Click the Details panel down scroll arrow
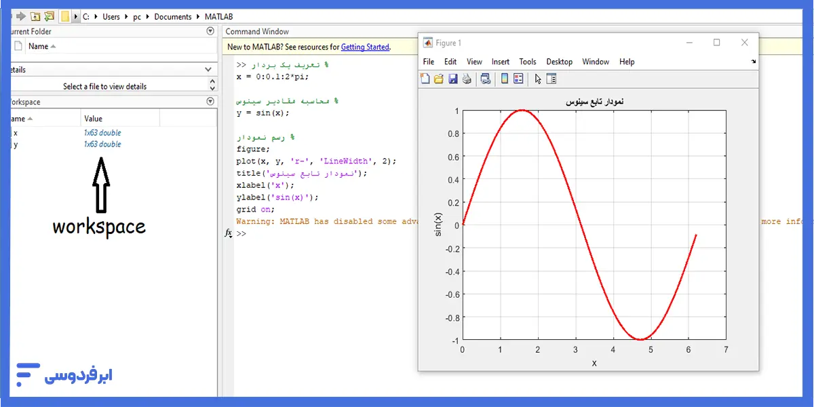Screen dimensions: 814x407 (212, 88)
